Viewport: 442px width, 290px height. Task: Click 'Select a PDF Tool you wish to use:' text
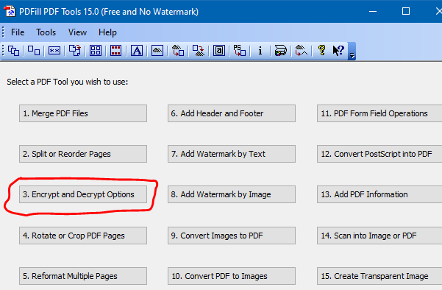[x=68, y=82]
